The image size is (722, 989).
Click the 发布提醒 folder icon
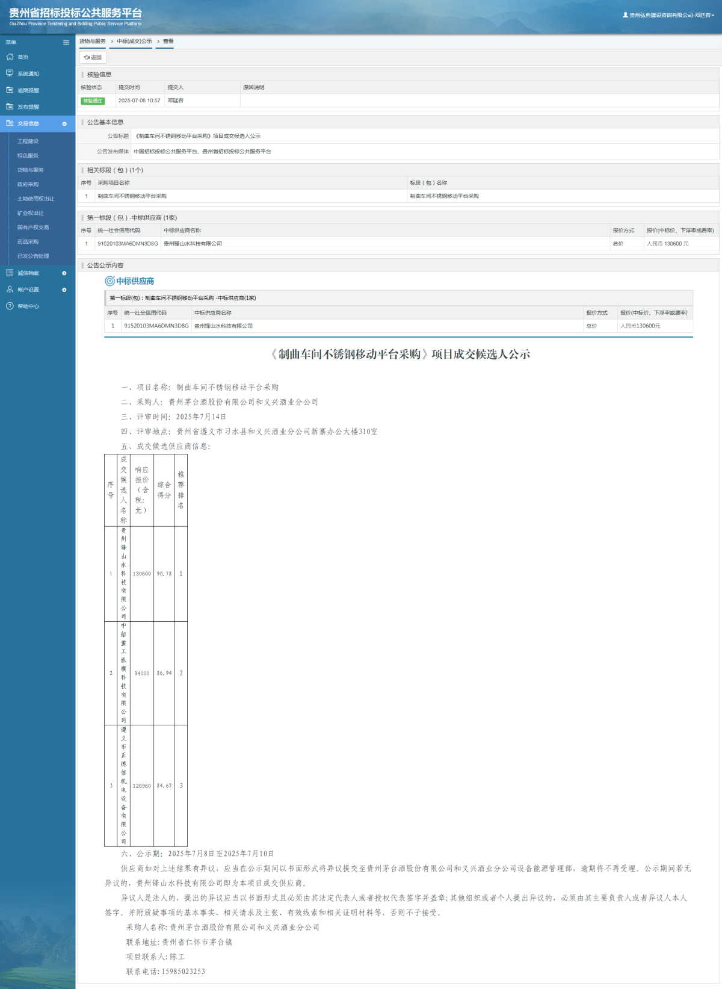[x=10, y=107]
